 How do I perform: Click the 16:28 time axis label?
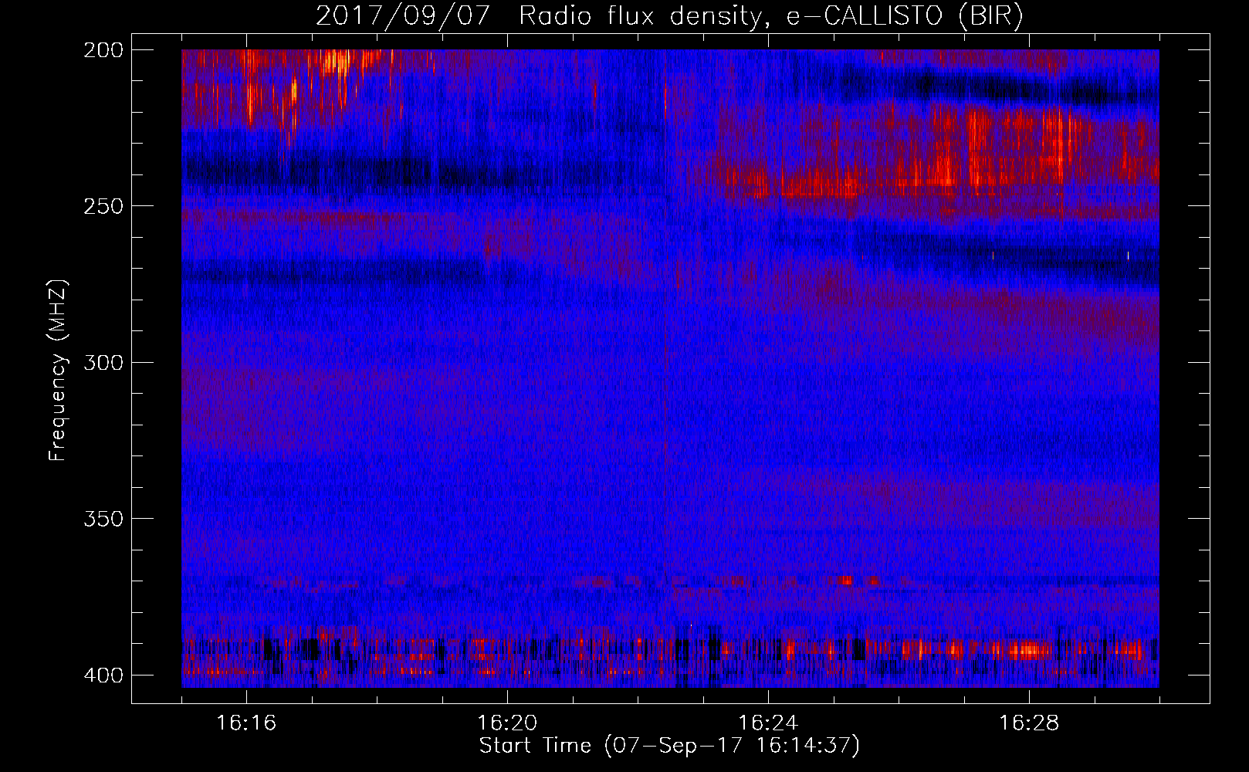(x=1029, y=723)
